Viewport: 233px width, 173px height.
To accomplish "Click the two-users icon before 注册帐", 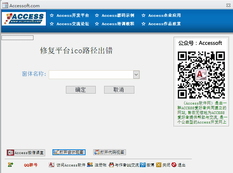I will (x=90, y=165).
